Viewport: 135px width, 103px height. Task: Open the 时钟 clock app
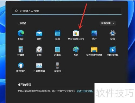click(x=39, y=49)
